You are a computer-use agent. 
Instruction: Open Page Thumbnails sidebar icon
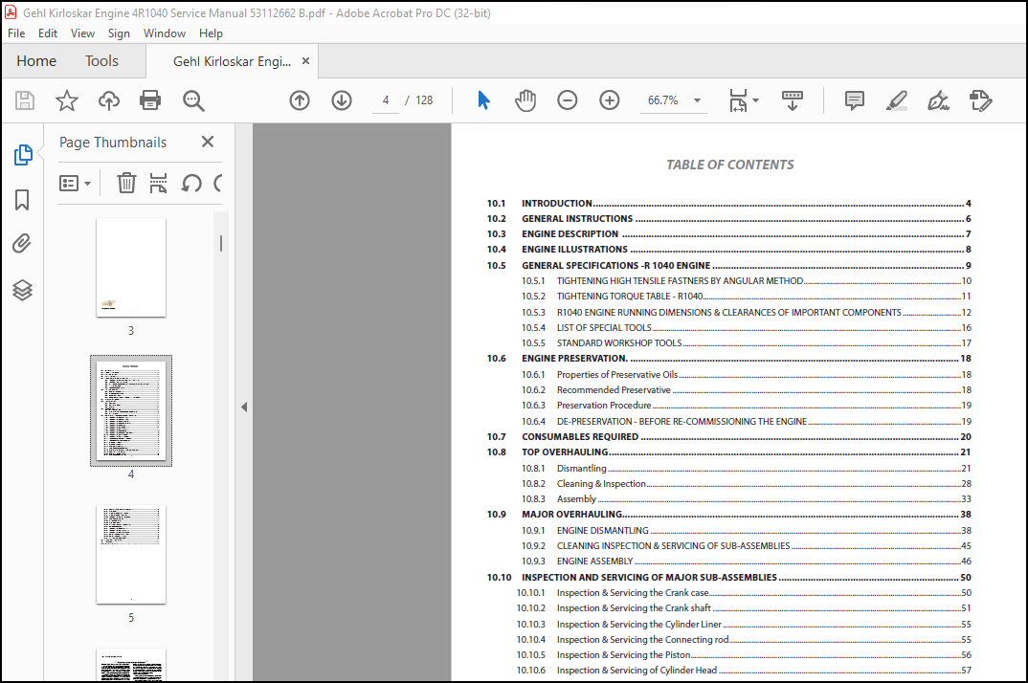click(x=22, y=155)
